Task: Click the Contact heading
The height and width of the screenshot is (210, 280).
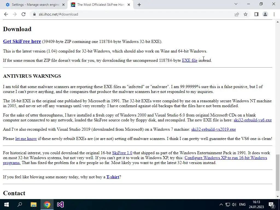Action: click(x=14, y=193)
